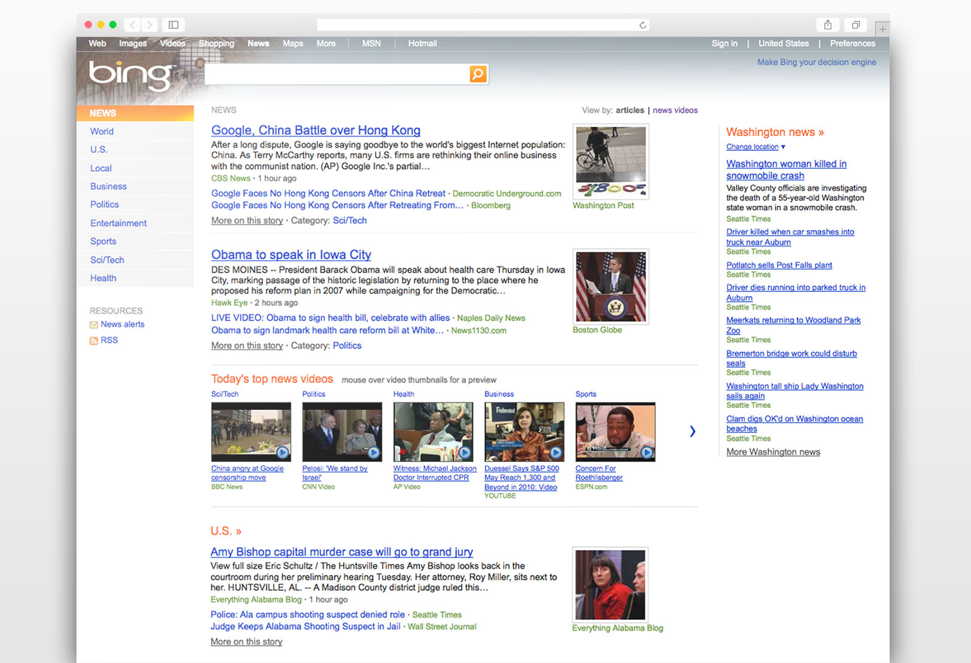Click the Bing logo

[x=129, y=74]
